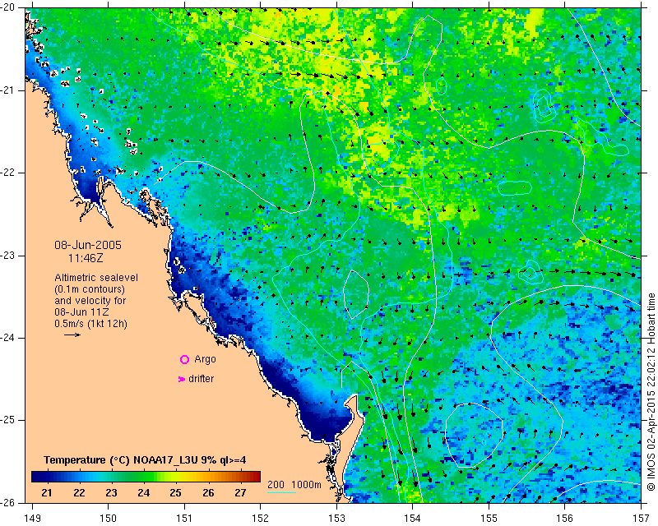Click the cyan 200m depth legend line

click(281, 492)
